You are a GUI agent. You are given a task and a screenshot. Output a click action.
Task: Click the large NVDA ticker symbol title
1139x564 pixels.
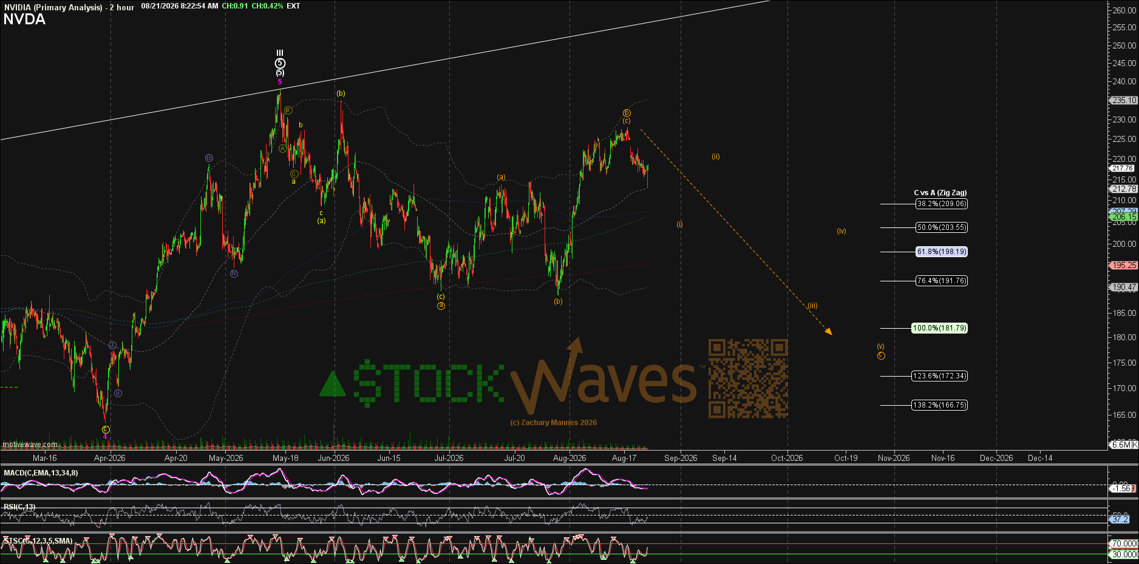24,19
